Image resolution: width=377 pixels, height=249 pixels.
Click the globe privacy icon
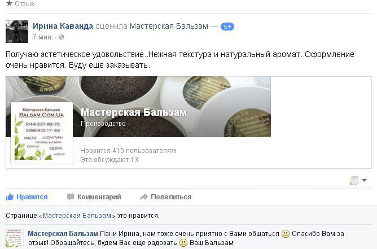point(62,37)
